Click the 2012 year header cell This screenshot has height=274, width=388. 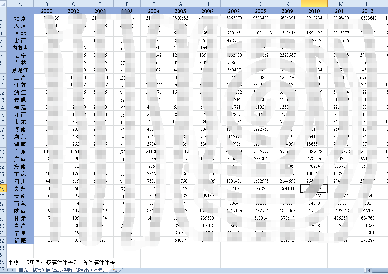click(x=368, y=11)
